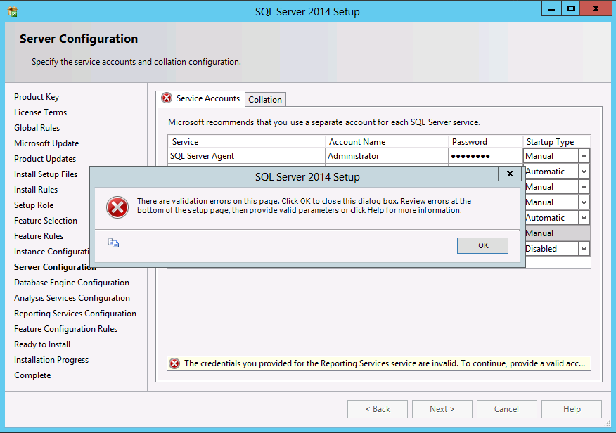The width and height of the screenshot is (616, 433).
Task: Click the Server Configuration page heading
Action: [x=79, y=39]
